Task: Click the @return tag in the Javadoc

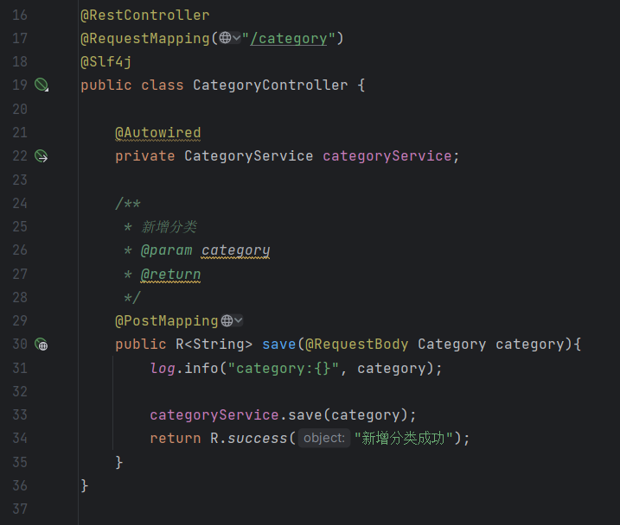Action: (171, 274)
